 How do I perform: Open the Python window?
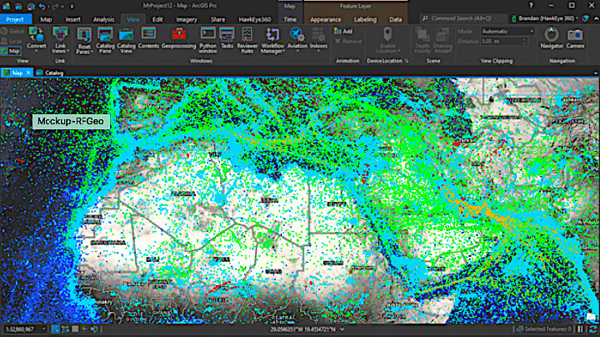(207, 40)
